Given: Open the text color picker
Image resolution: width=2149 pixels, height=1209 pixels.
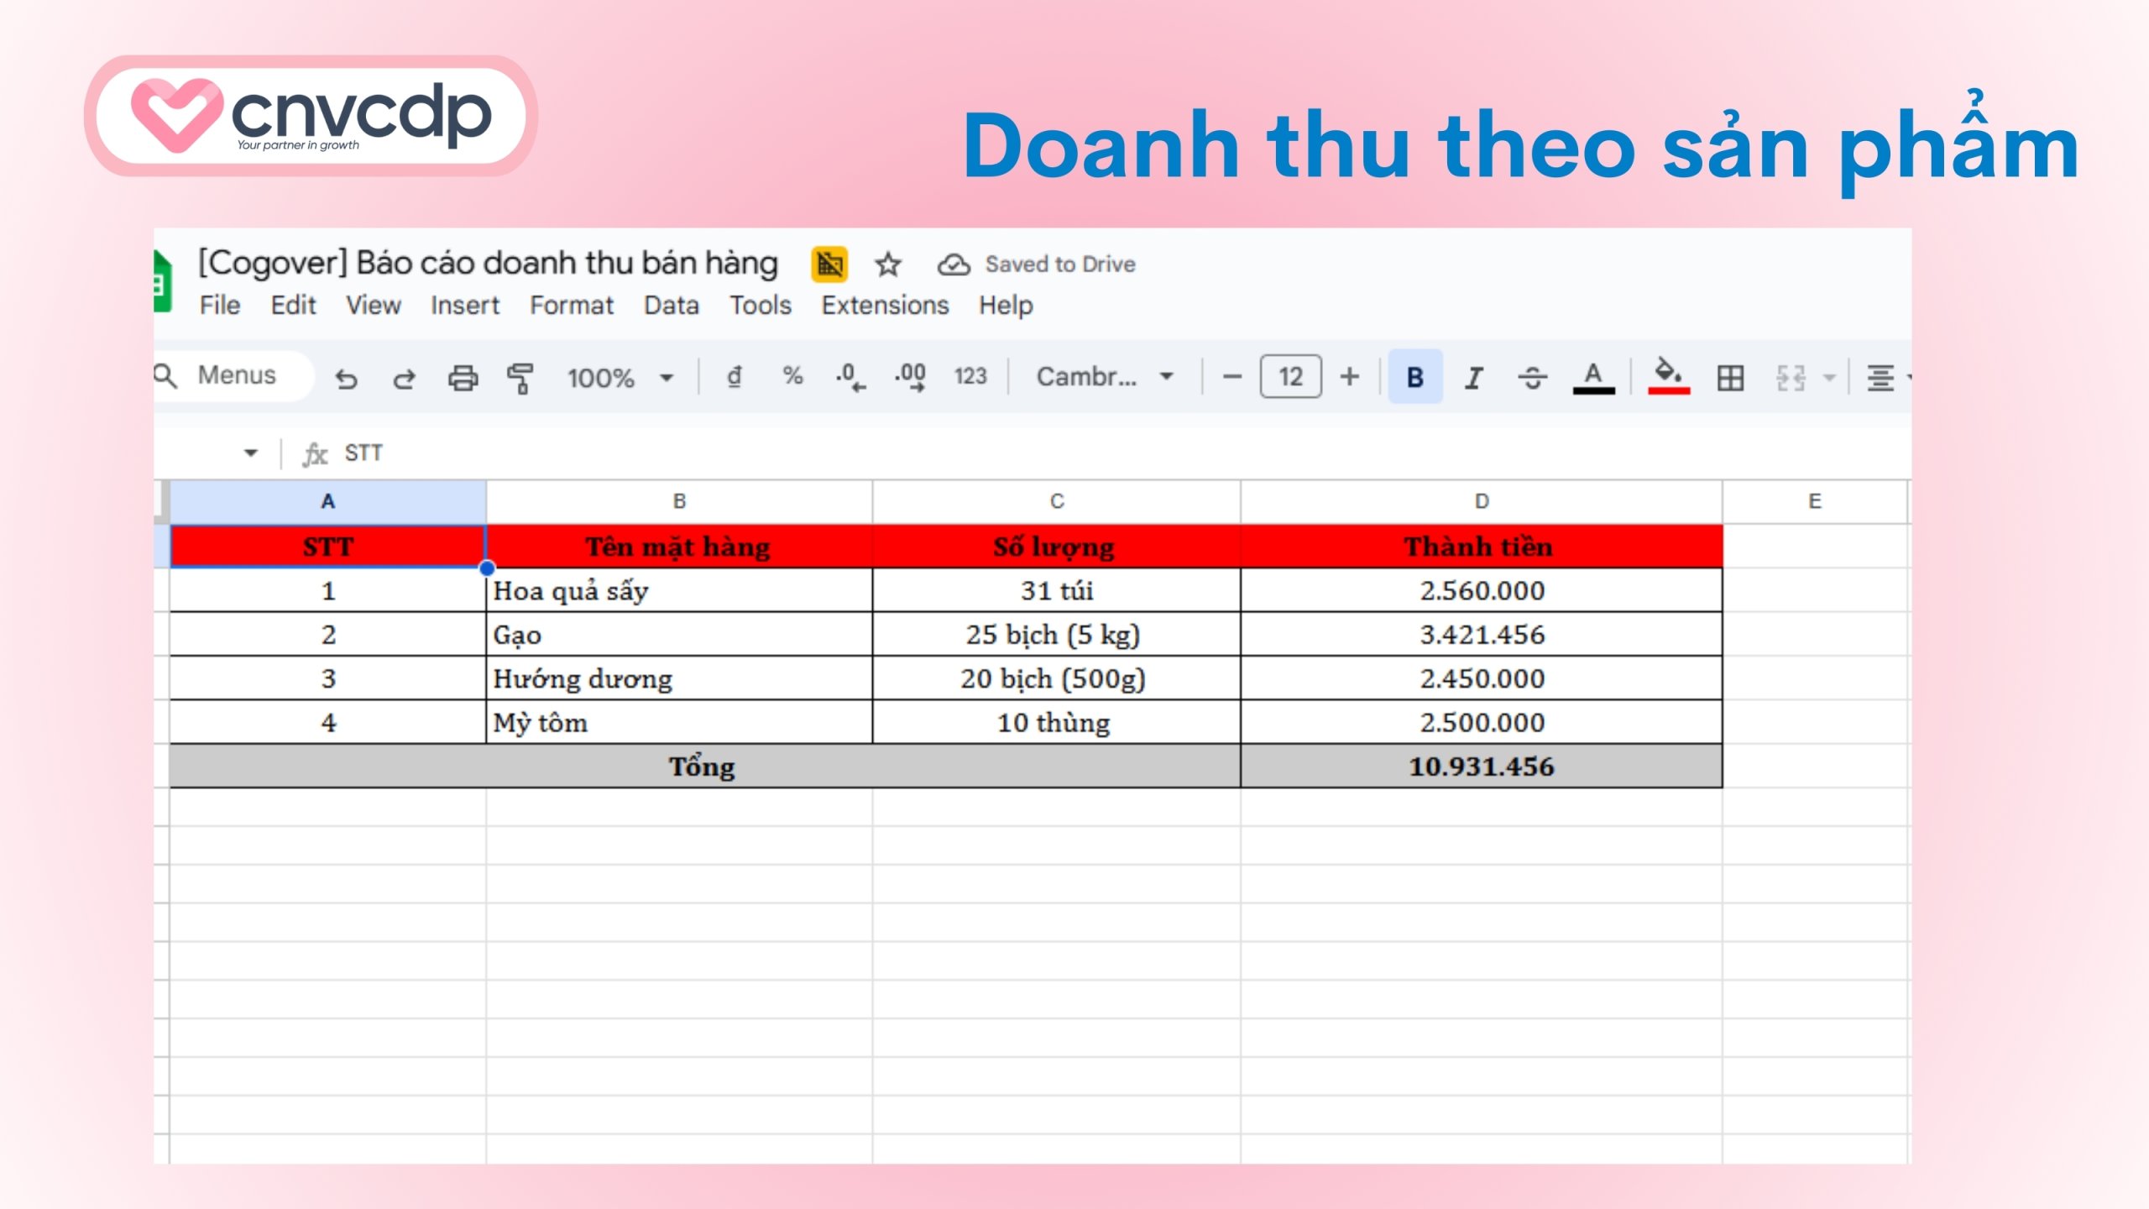Looking at the screenshot, I should (1592, 378).
